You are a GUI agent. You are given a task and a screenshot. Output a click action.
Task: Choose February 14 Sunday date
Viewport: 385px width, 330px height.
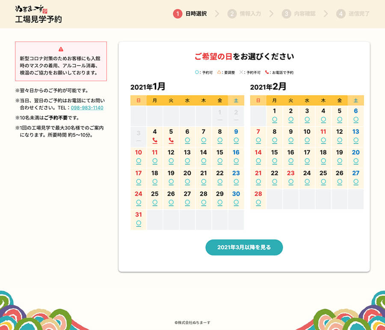coord(258,156)
